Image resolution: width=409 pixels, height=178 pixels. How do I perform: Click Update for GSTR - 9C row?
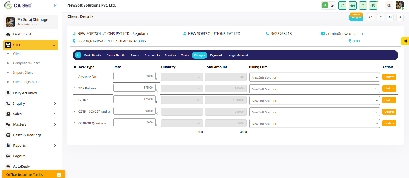click(x=389, y=112)
